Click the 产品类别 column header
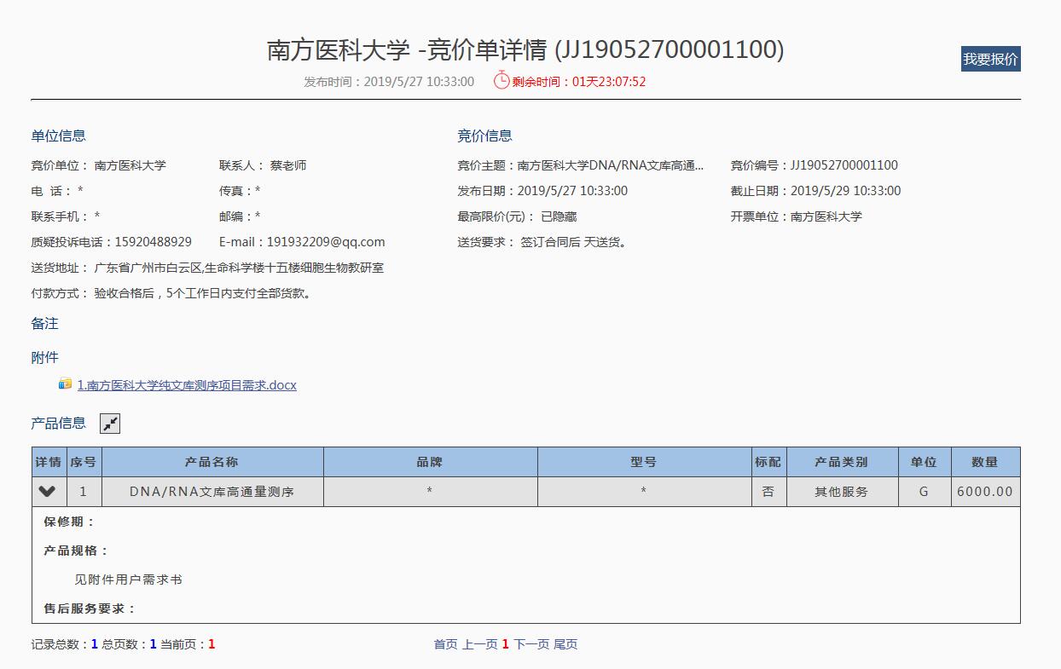Viewport: 1061px width, 669px height. coord(842,462)
